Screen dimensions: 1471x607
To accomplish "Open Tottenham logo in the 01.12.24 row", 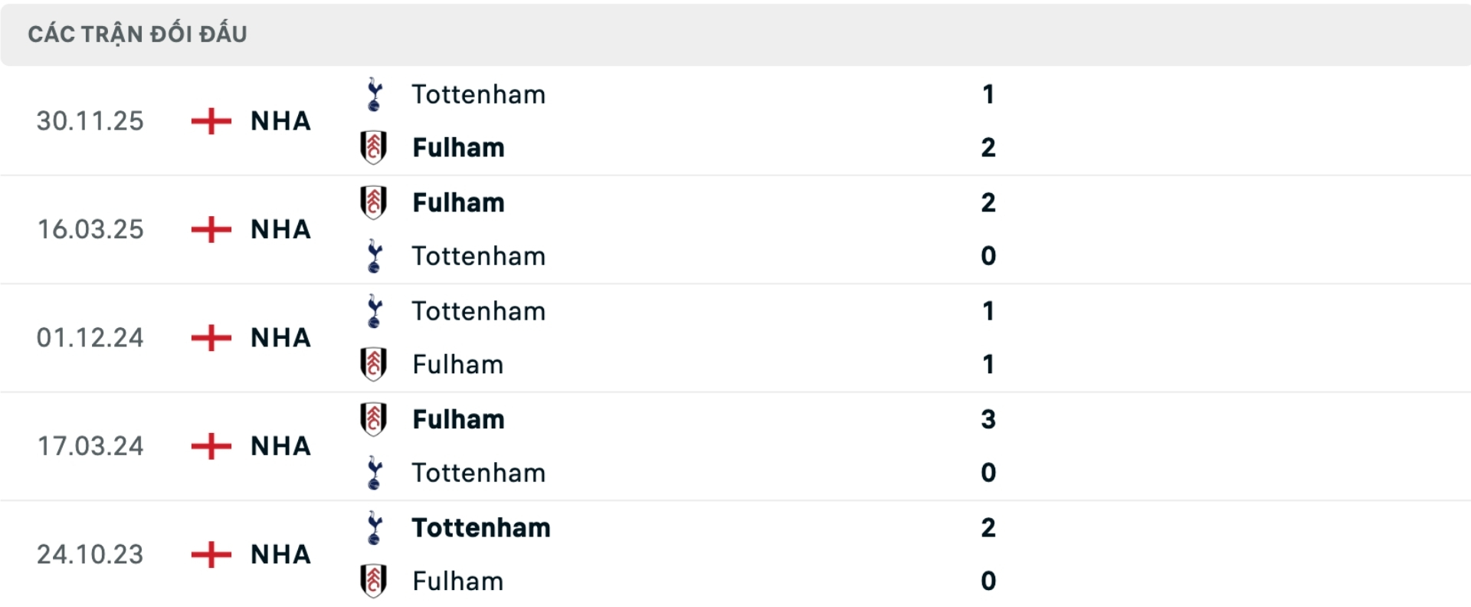I will [x=375, y=310].
